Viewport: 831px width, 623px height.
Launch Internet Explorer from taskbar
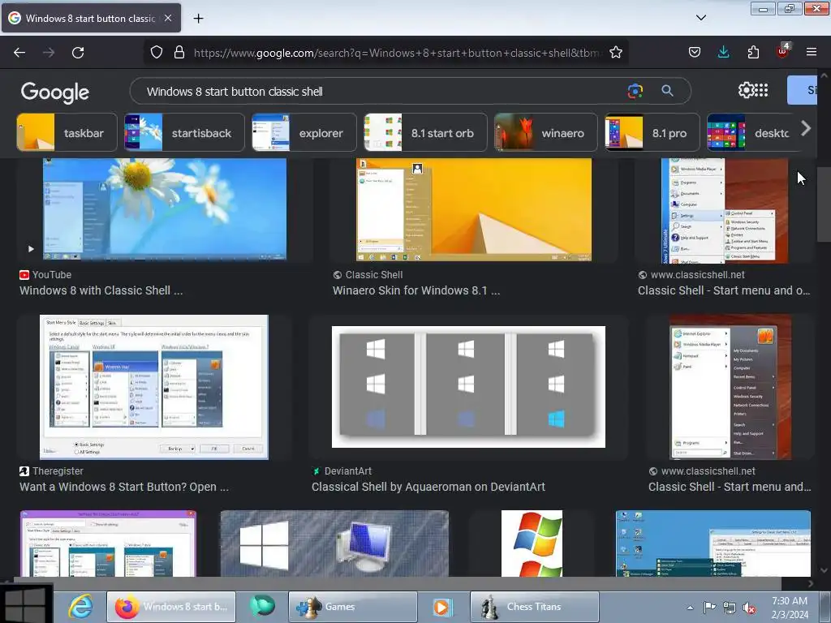coord(80,607)
